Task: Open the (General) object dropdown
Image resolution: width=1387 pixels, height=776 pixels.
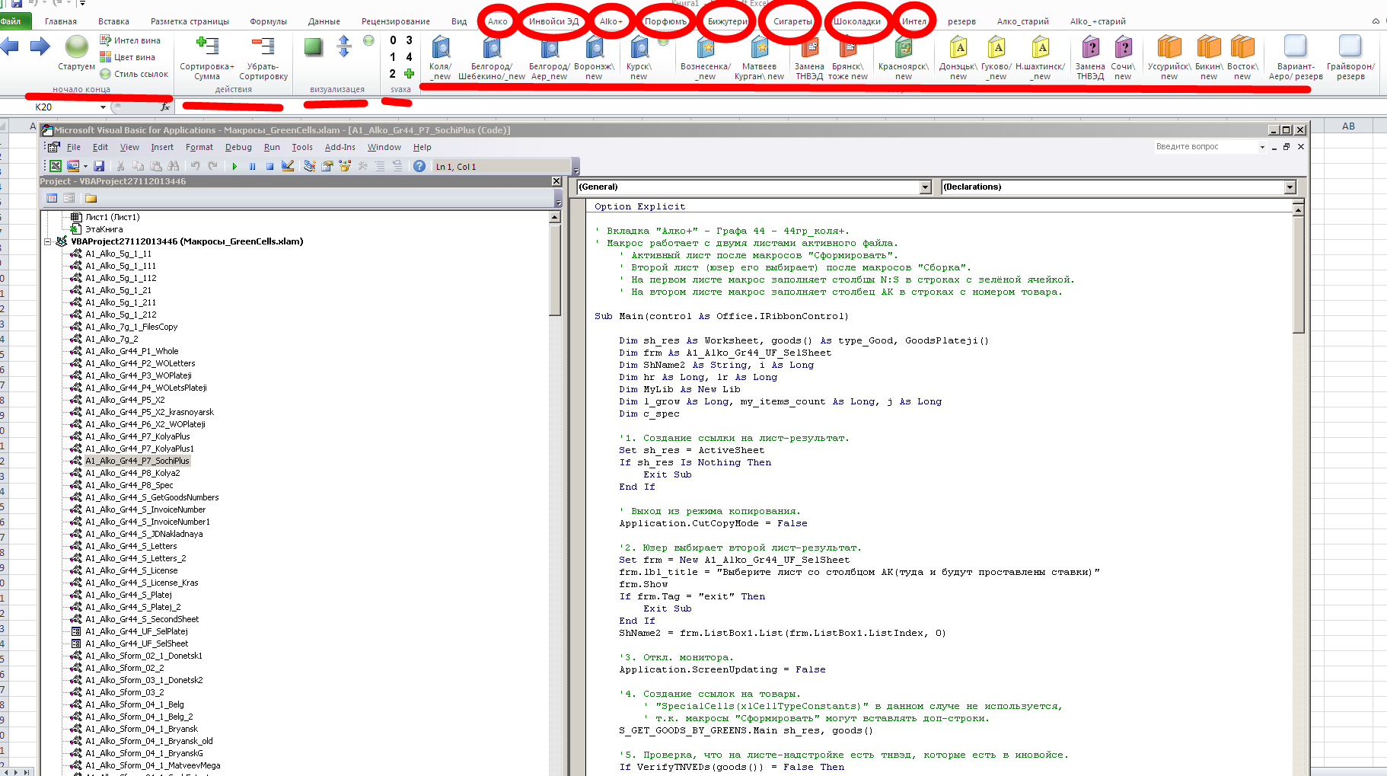Action: tap(925, 187)
